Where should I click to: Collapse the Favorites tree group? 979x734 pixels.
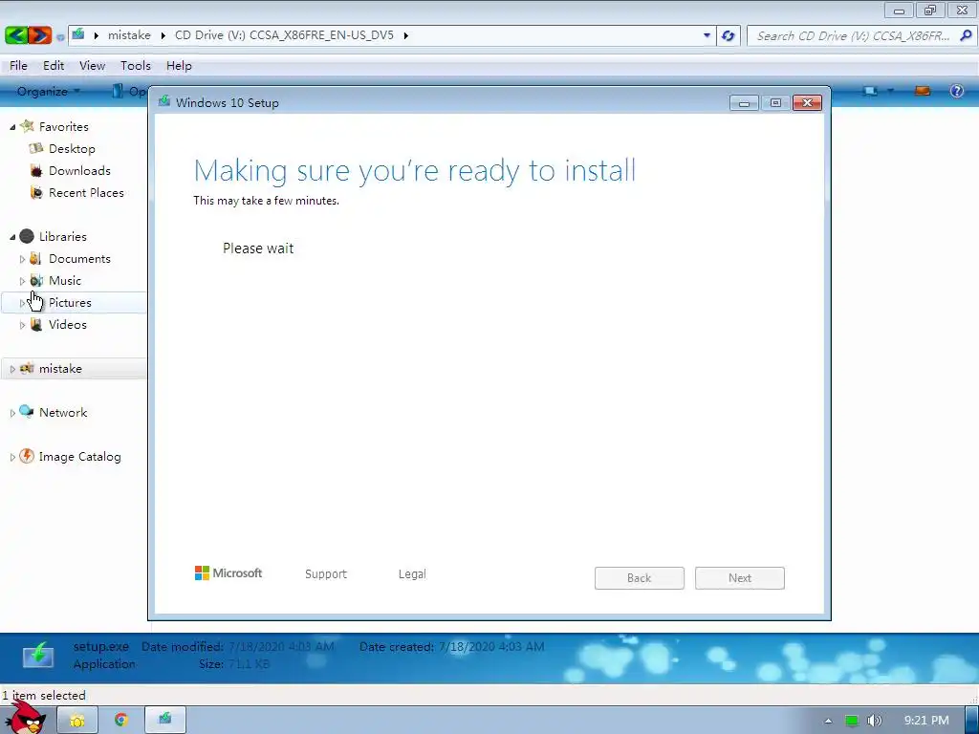pyautogui.click(x=12, y=127)
